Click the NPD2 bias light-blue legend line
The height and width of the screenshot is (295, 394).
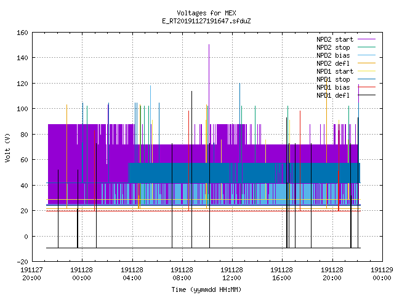[366, 55]
